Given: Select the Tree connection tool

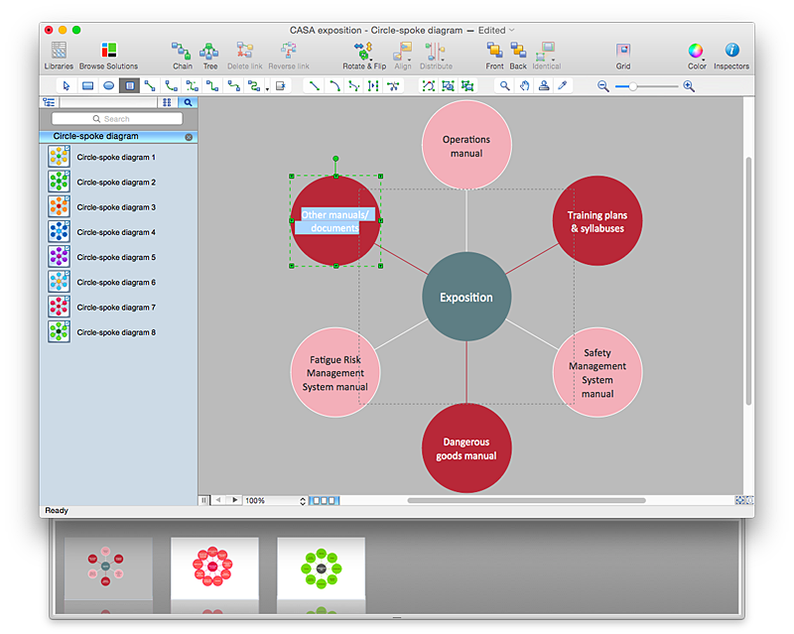Looking at the screenshot, I should pyautogui.click(x=209, y=50).
